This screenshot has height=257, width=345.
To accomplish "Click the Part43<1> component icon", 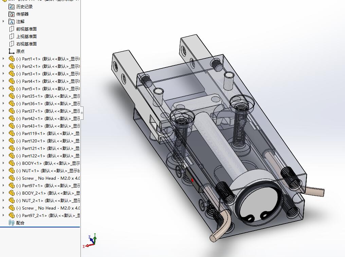I will (x=12, y=126).
